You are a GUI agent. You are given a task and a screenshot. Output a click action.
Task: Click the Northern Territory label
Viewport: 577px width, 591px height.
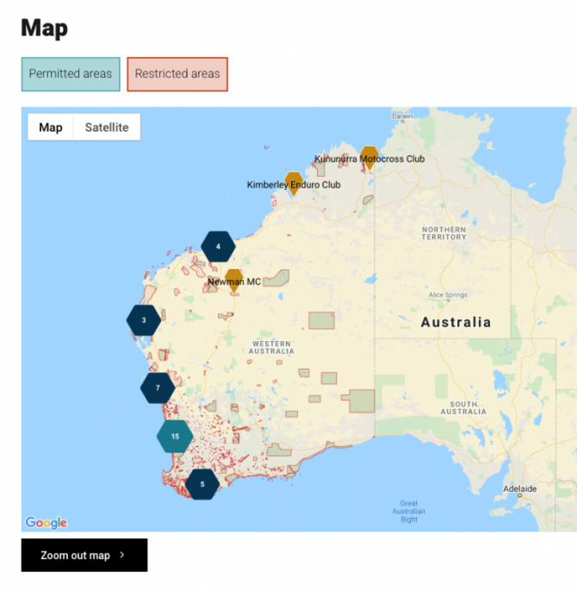(x=444, y=233)
